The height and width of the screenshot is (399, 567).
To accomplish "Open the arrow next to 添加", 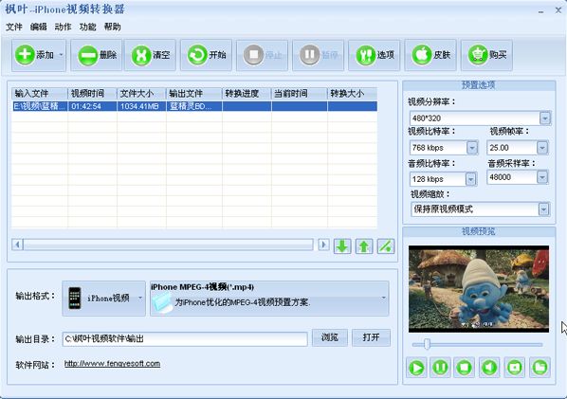I will click(61, 55).
